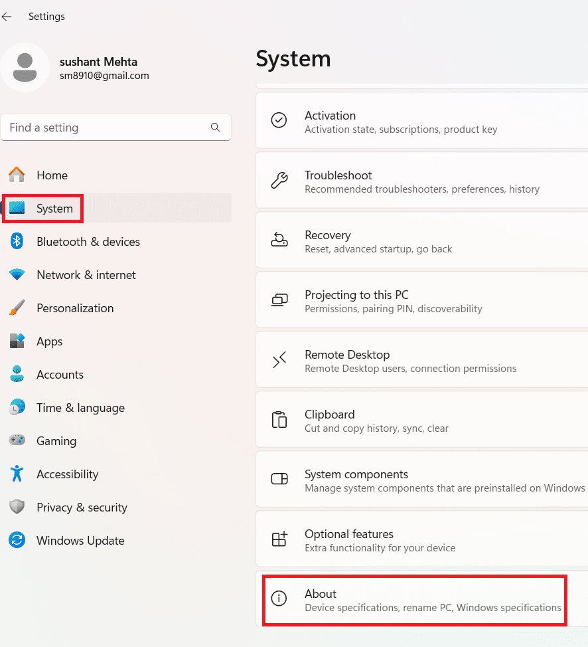Select System in the left navigation
The height and width of the screenshot is (647, 588).
(x=54, y=209)
